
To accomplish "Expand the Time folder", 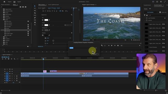I will [x=2, y=37].
